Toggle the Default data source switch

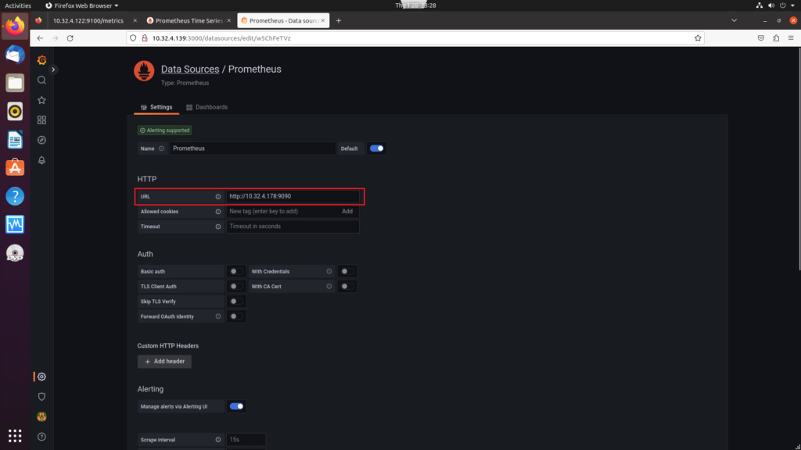(x=376, y=148)
